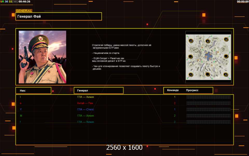Choose start position 4 on the minimap
The height and width of the screenshot is (156, 249).
tap(208, 41)
